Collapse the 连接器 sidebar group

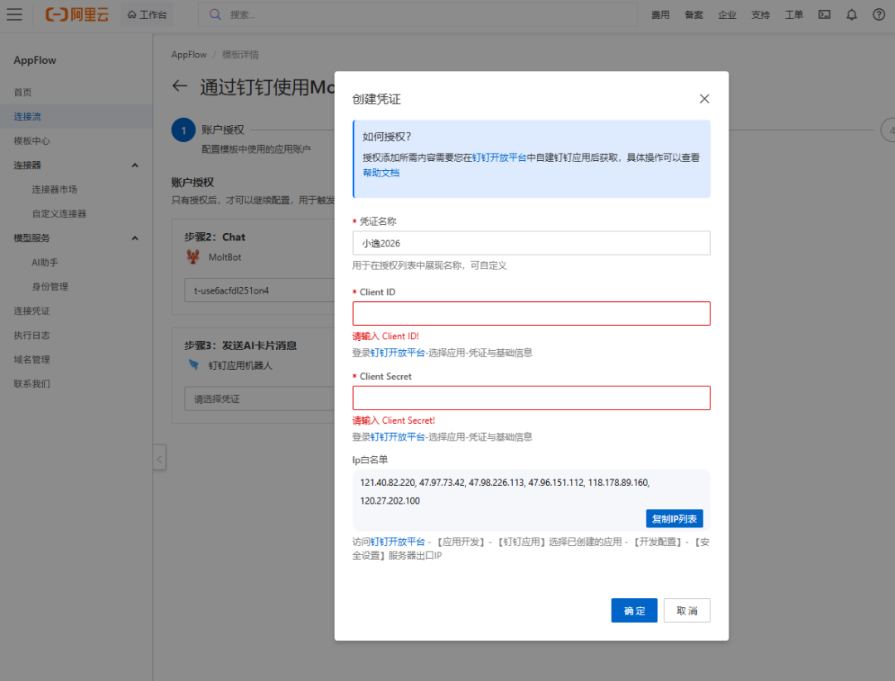pos(135,165)
